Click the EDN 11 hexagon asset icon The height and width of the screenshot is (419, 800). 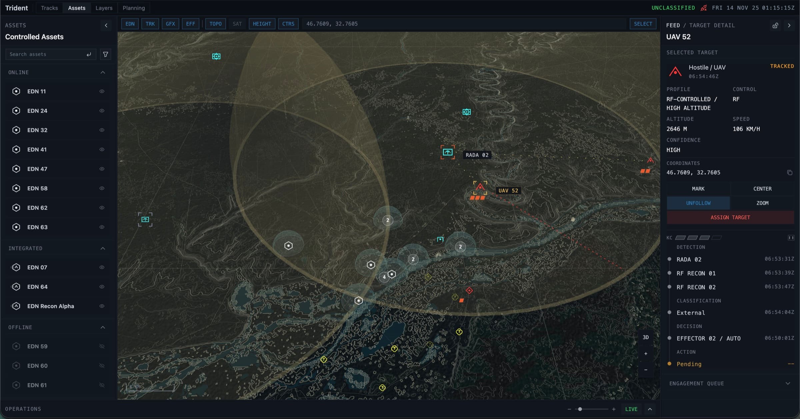pyautogui.click(x=16, y=91)
